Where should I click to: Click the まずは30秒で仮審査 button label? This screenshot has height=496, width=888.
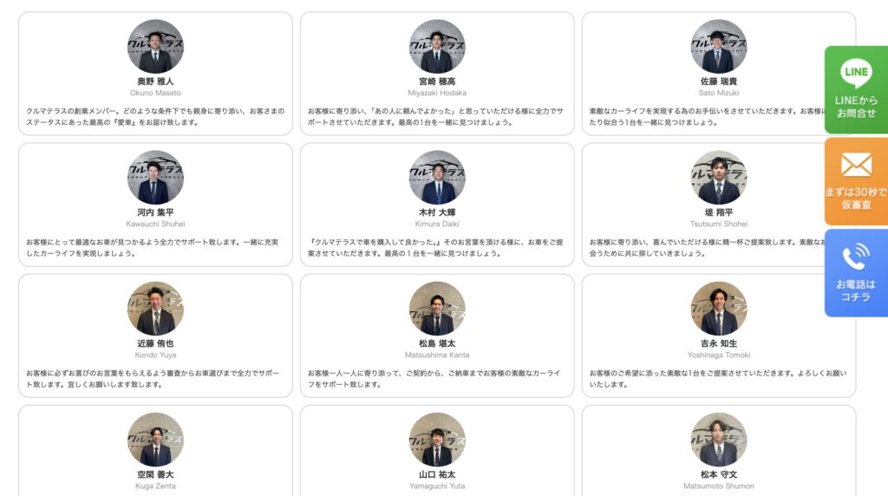(856, 199)
